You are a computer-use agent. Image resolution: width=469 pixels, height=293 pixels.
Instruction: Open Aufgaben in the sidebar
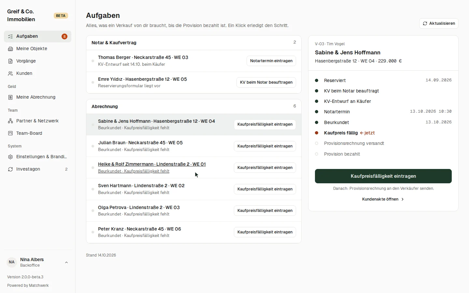pyautogui.click(x=37, y=36)
